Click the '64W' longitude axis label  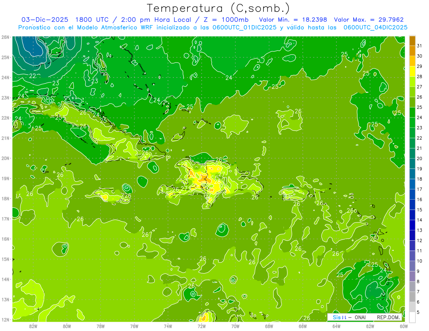click(x=336, y=326)
